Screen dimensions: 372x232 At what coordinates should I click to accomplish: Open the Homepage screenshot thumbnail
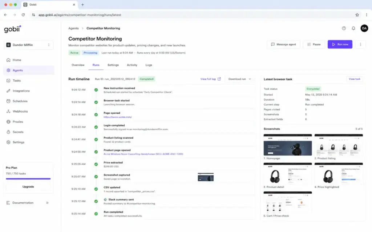pos(288,145)
